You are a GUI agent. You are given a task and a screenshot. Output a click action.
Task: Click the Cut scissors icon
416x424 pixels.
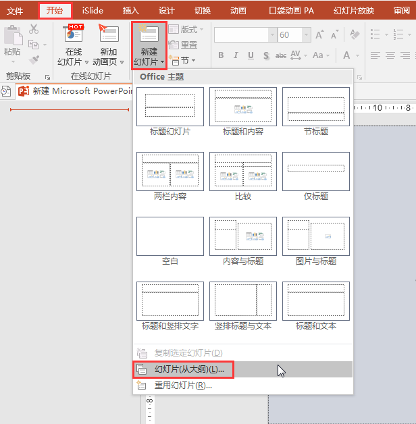click(34, 28)
